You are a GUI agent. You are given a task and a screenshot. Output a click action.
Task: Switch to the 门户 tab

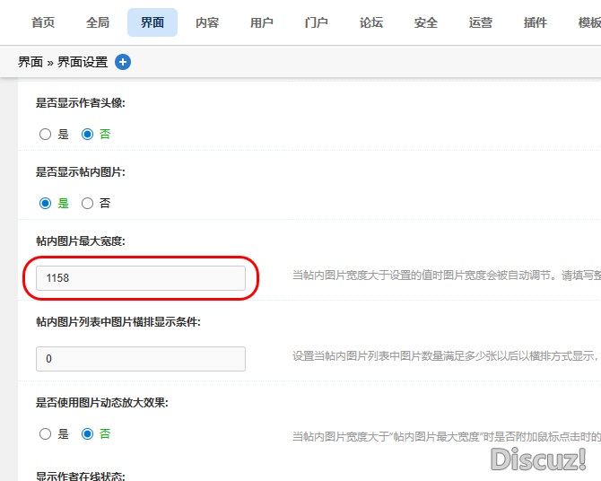tap(317, 22)
